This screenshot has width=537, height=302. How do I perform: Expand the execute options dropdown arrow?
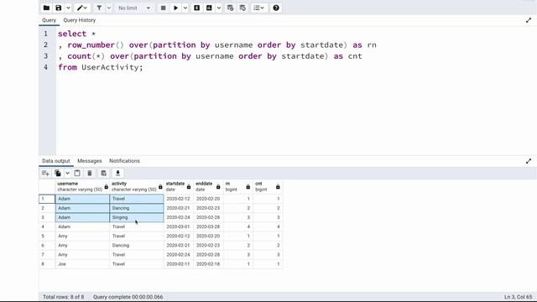pos(185,8)
